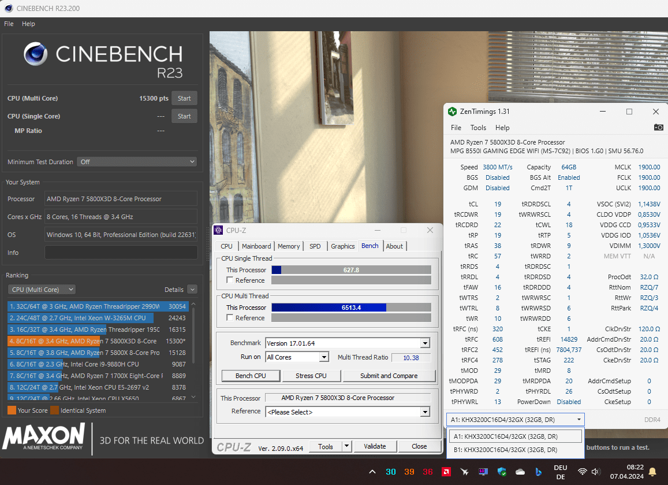Viewport: 668px width, 485px height.
Task: Show hidden tray icons chevron
Action: tap(372, 472)
